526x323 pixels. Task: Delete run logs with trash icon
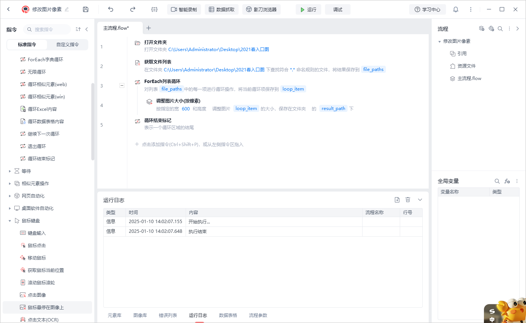pyautogui.click(x=408, y=200)
